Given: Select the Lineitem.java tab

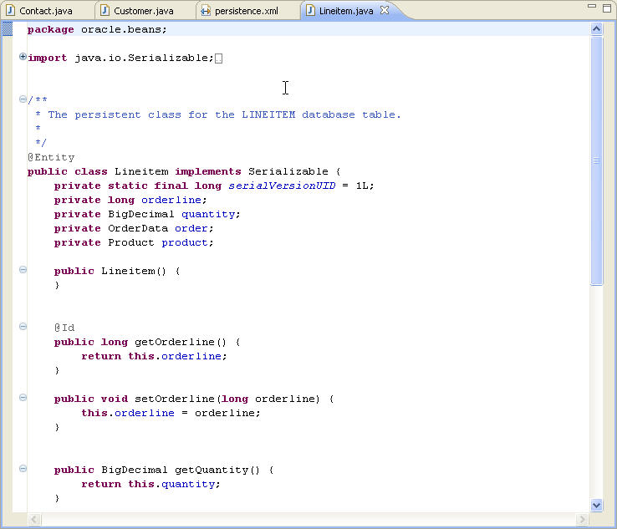Looking at the screenshot, I should click(346, 11).
